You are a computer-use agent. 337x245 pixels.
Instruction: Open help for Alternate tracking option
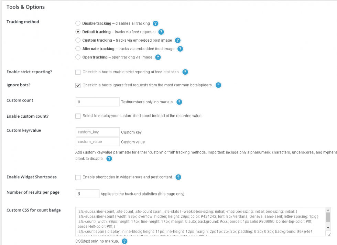[x=180, y=49]
